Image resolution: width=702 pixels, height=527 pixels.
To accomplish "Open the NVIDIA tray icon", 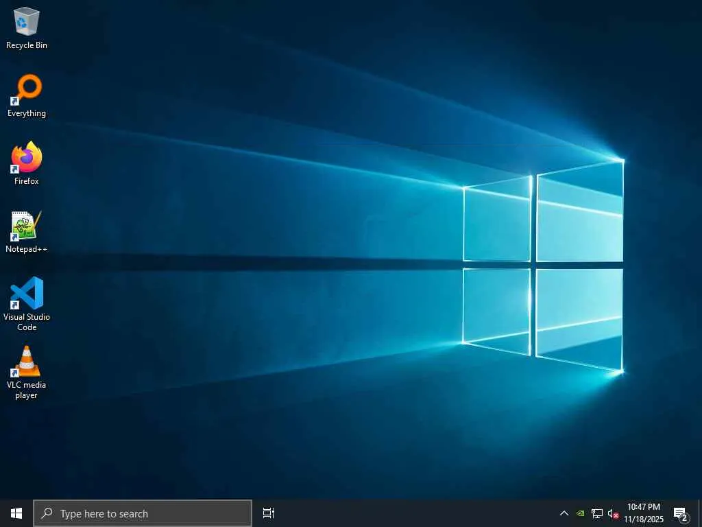I will tap(580, 513).
